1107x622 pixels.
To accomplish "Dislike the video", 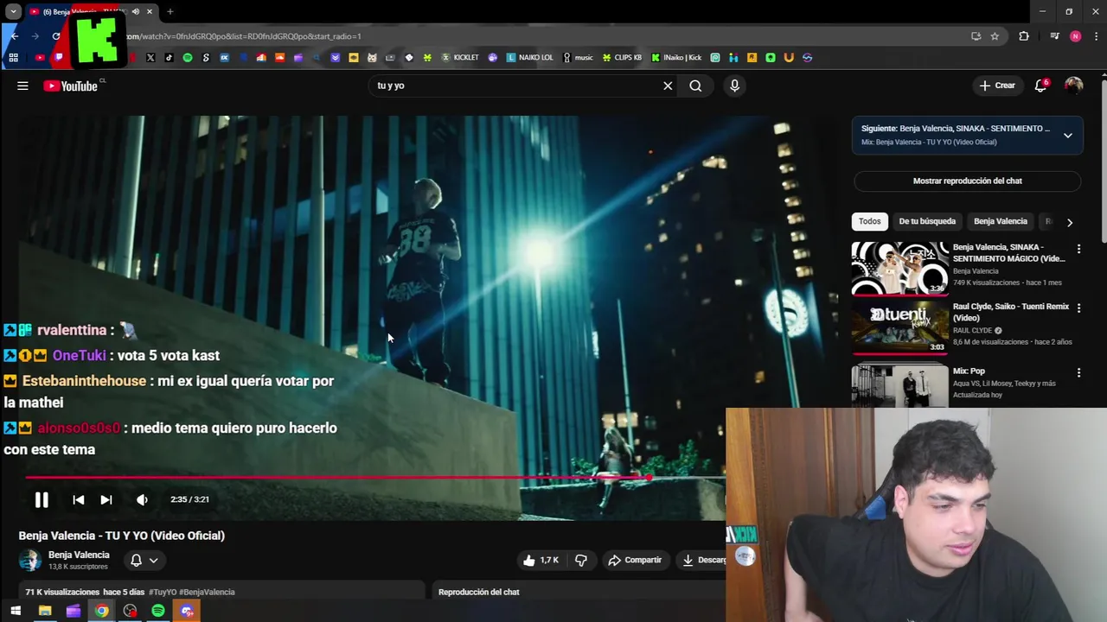I will pyautogui.click(x=581, y=560).
